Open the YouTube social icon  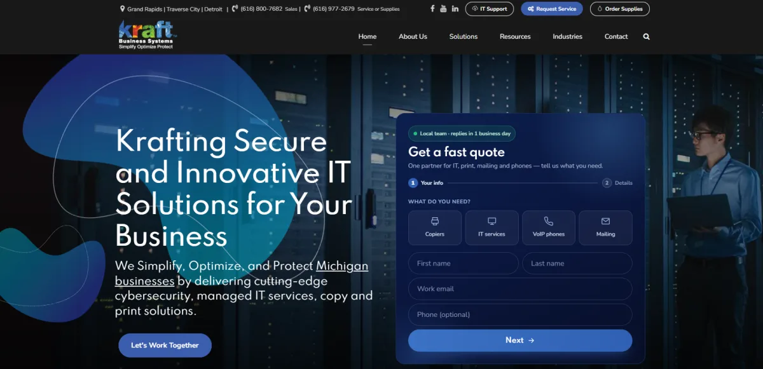click(x=444, y=9)
